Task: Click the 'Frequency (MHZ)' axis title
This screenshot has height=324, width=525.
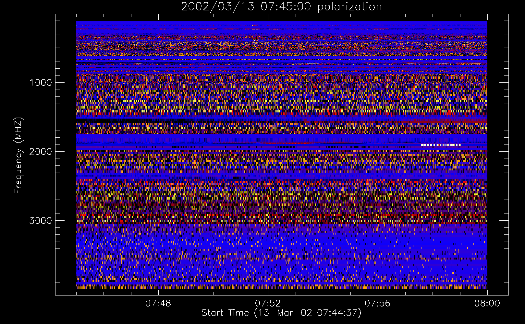Action: click(18, 156)
